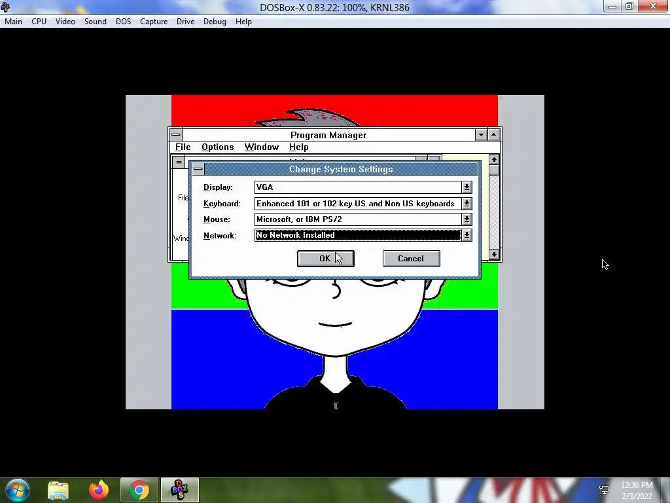Select the VGA display field
This screenshot has width=670, height=503.
click(x=358, y=187)
